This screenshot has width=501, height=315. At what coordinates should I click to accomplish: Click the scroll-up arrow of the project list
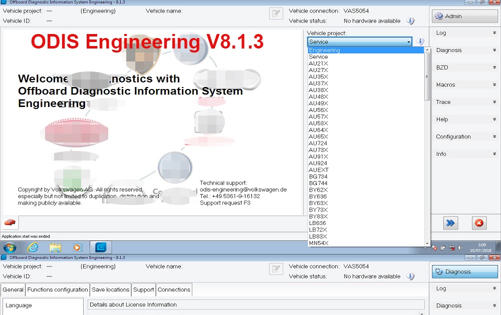pos(427,49)
